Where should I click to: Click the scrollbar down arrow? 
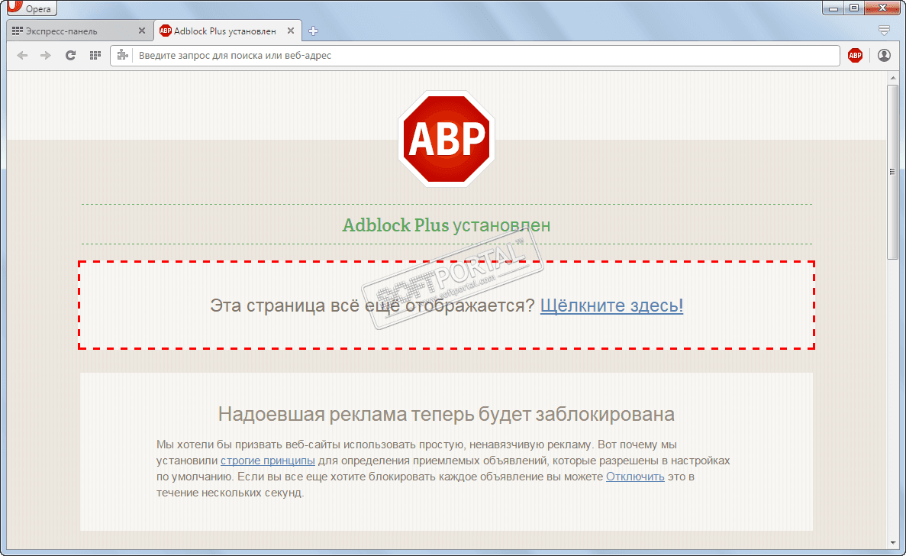coord(893,543)
